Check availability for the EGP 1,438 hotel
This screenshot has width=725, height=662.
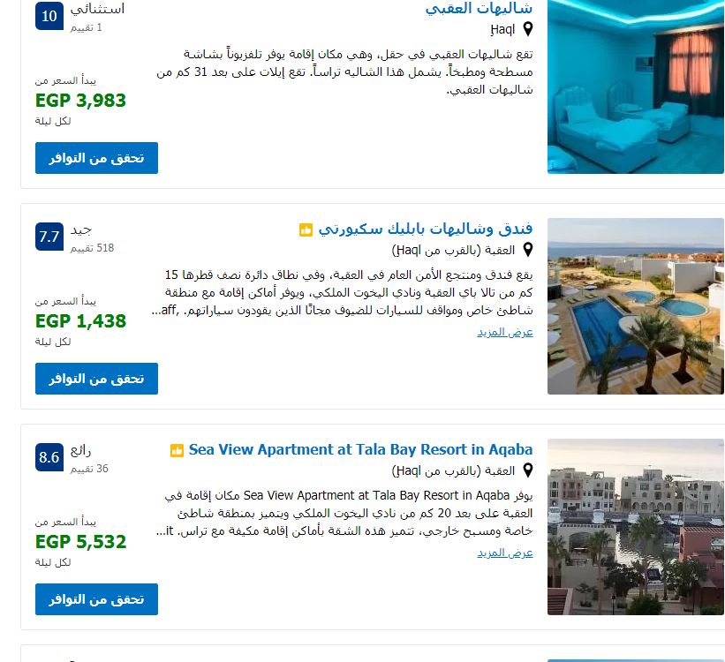click(96, 379)
